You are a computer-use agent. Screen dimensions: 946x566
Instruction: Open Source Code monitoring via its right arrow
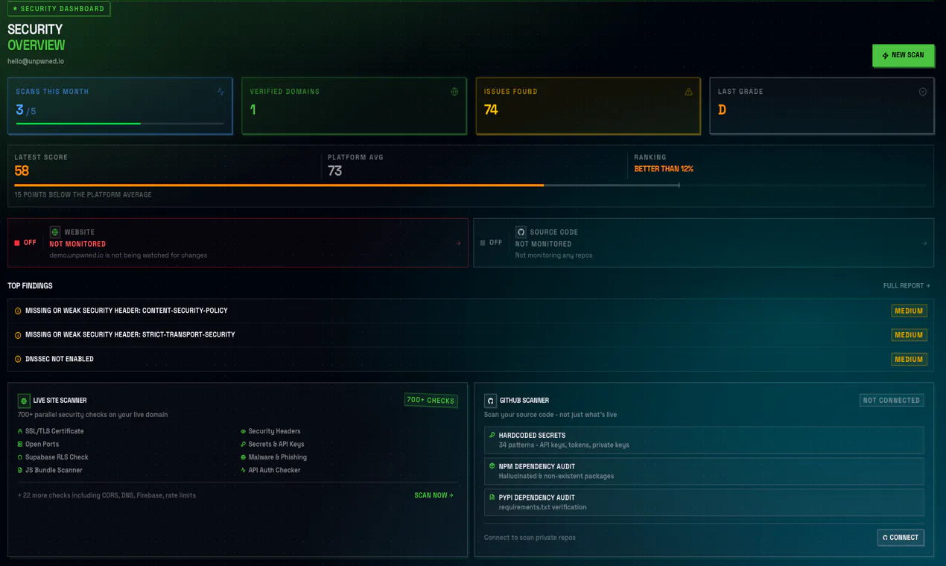coord(924,243)
